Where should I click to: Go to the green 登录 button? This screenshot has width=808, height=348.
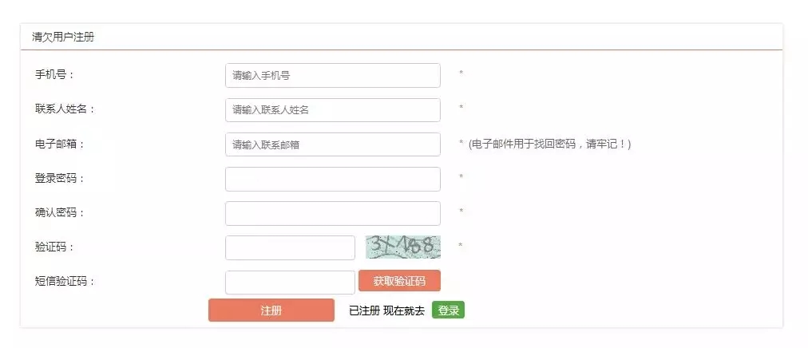(448, 310)
